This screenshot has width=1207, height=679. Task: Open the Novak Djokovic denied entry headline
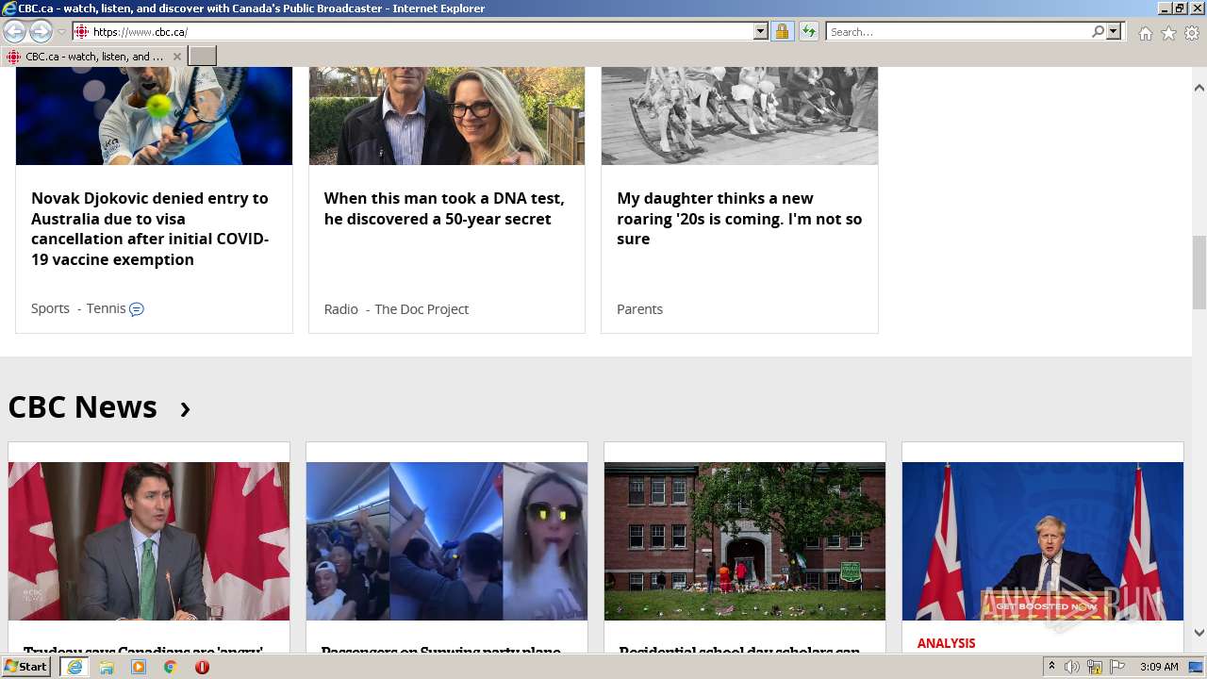pos(150,228)
